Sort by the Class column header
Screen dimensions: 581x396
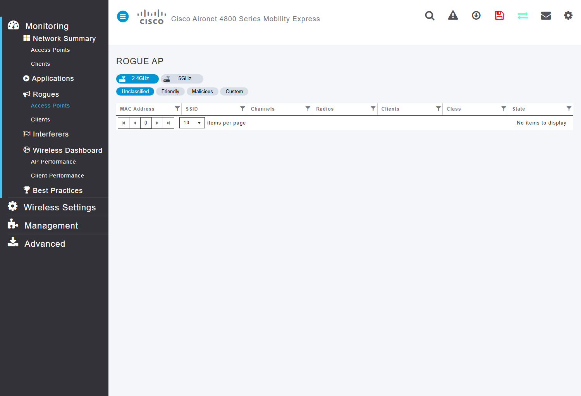pos(454,109)
